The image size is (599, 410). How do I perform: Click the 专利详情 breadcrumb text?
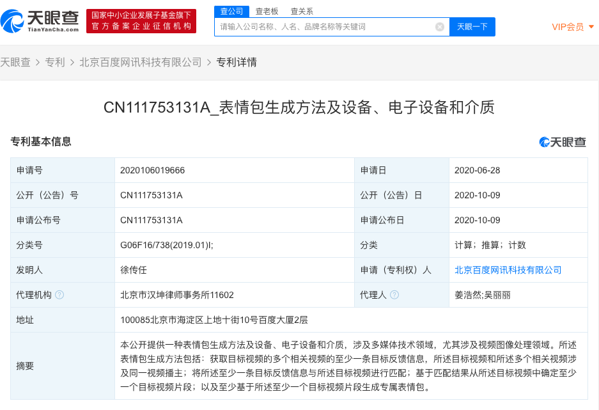click(x=237, y=62)
